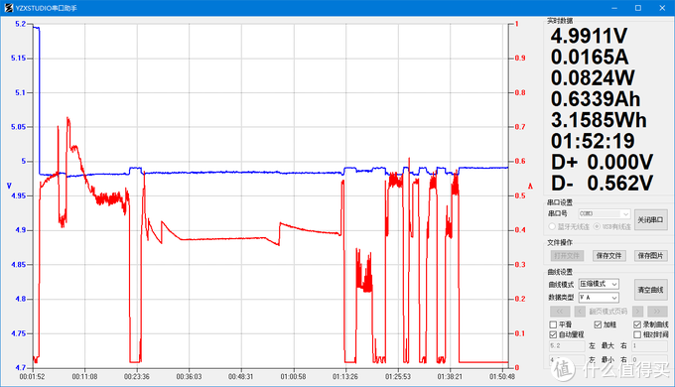This screenshot has height=387, width=675.
Task: Toggle the 自动量程 auto range checkbox
Action: pyautogui.click(x=554, y=334)
